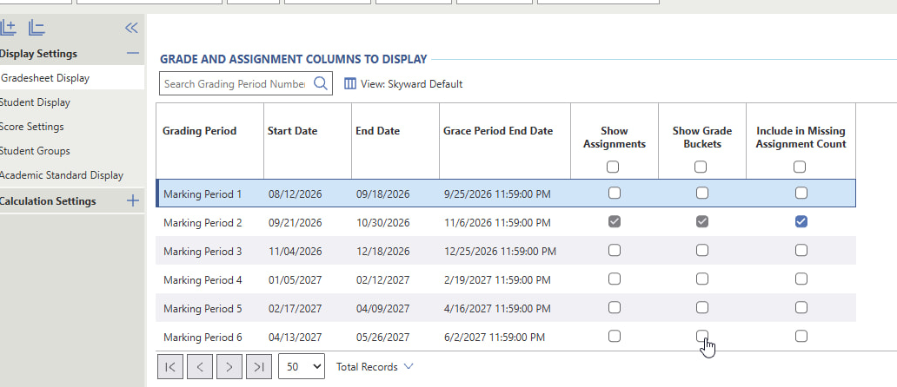Click the collapse-all icon above Display Settings

tap(37, 28)
